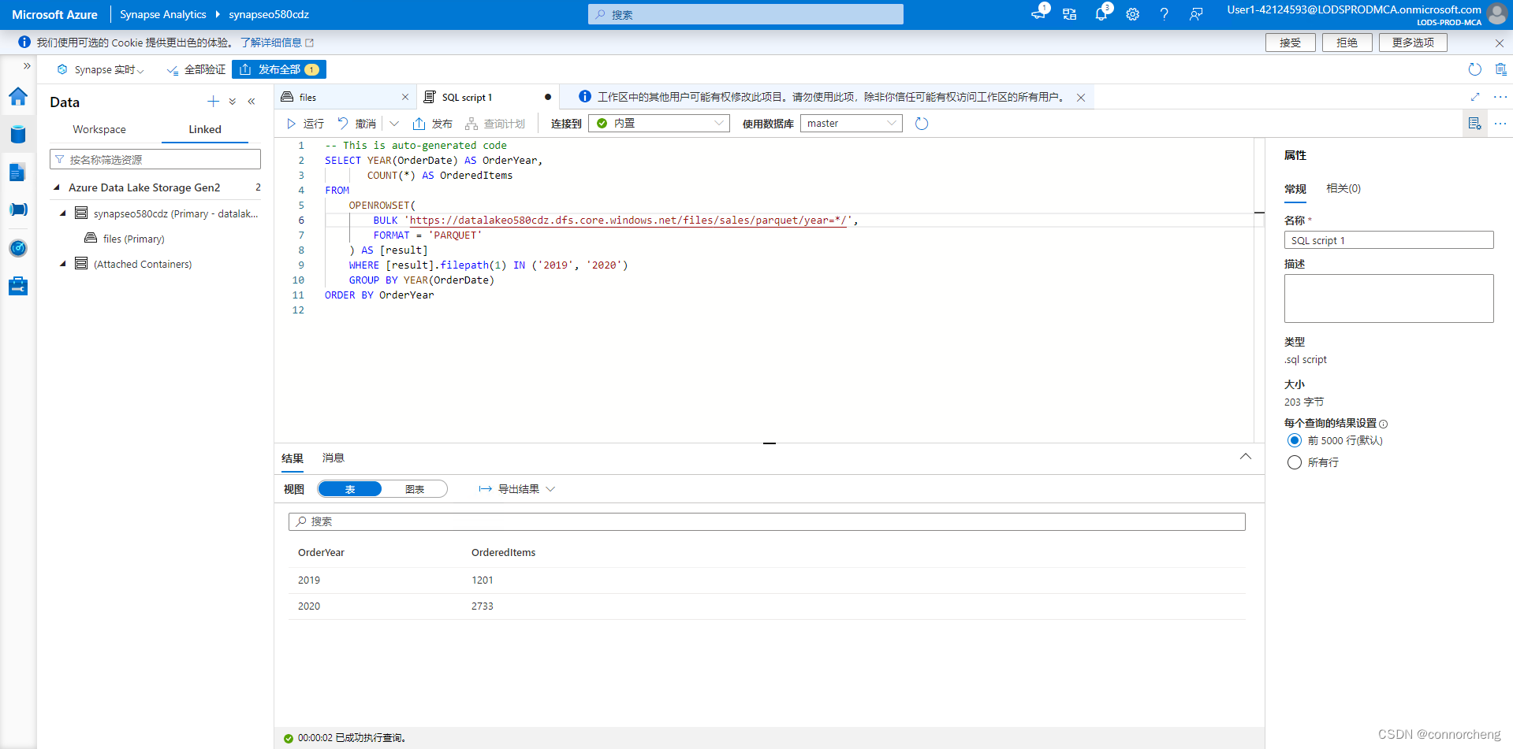Open the Manage toolbox icon
The height and width of the screenshot is (749, 1513).
18,286
